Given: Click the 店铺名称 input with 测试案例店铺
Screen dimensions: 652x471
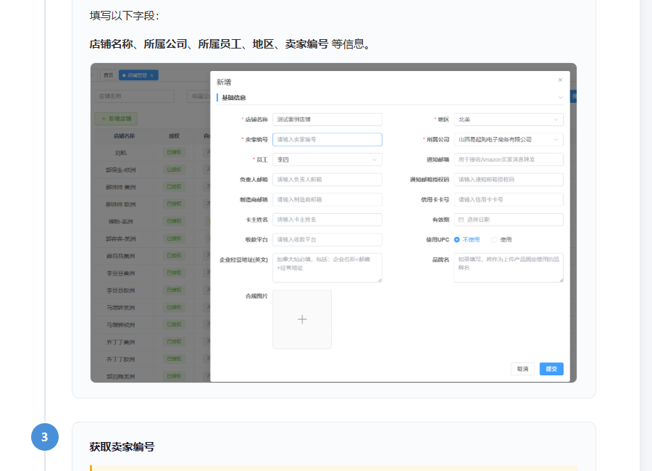Looking at the screenshot, I should 327,120.
